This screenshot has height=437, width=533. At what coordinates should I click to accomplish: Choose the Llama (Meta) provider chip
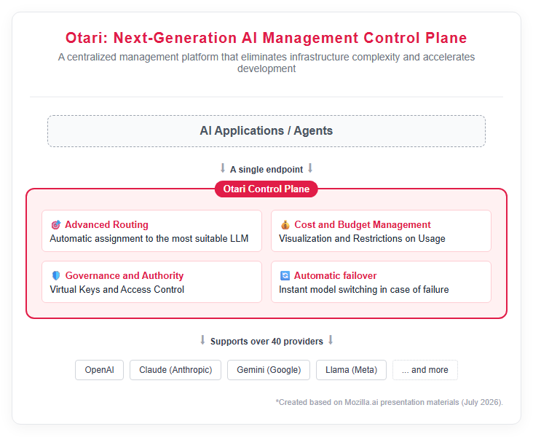tap(351, 370)
